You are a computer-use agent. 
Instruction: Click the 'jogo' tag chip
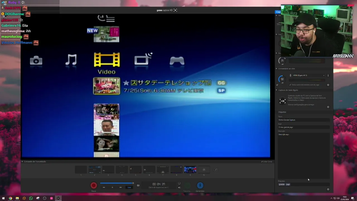pos(288,185)
